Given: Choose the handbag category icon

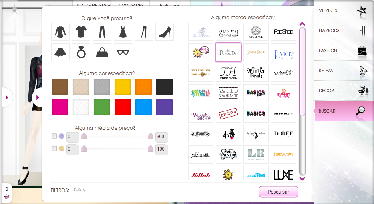Looking at the screenshot, I should tap(102, 52).
